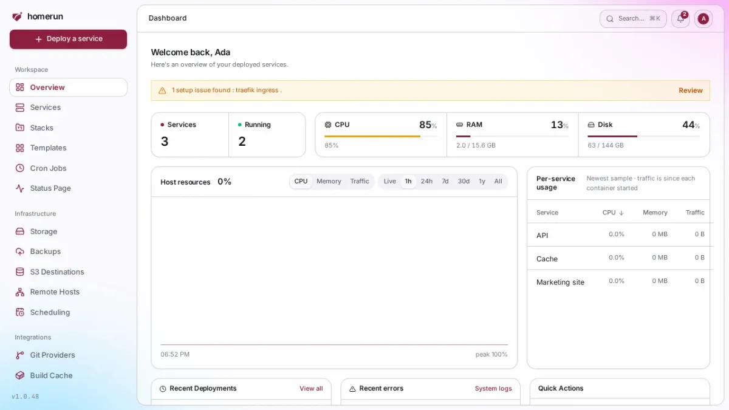729x410 pixels.
Task: Click the Disk usage progress bar
Action: click(x=644, y=137)
